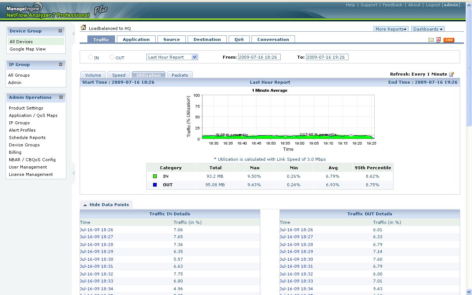
Task: Select the OUT traffic radio button
Action: (112, 57)
